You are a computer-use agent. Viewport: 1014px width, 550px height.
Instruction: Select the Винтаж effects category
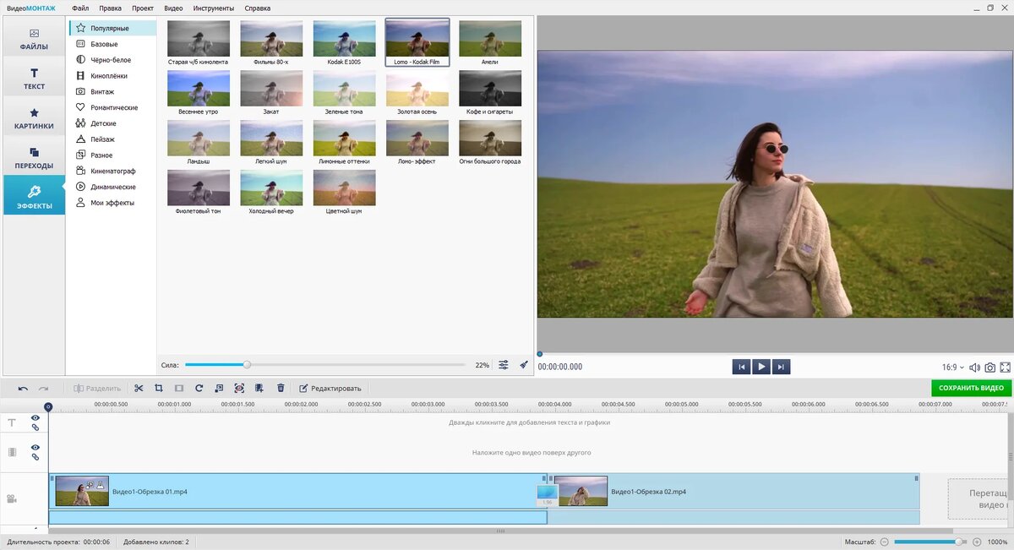click(x=112, y=91)
